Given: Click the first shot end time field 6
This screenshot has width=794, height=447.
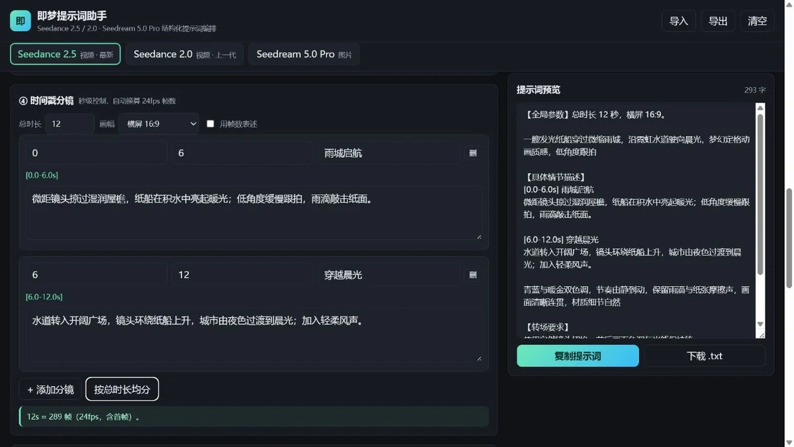Looking at the screenshot, I should point(242,153).
